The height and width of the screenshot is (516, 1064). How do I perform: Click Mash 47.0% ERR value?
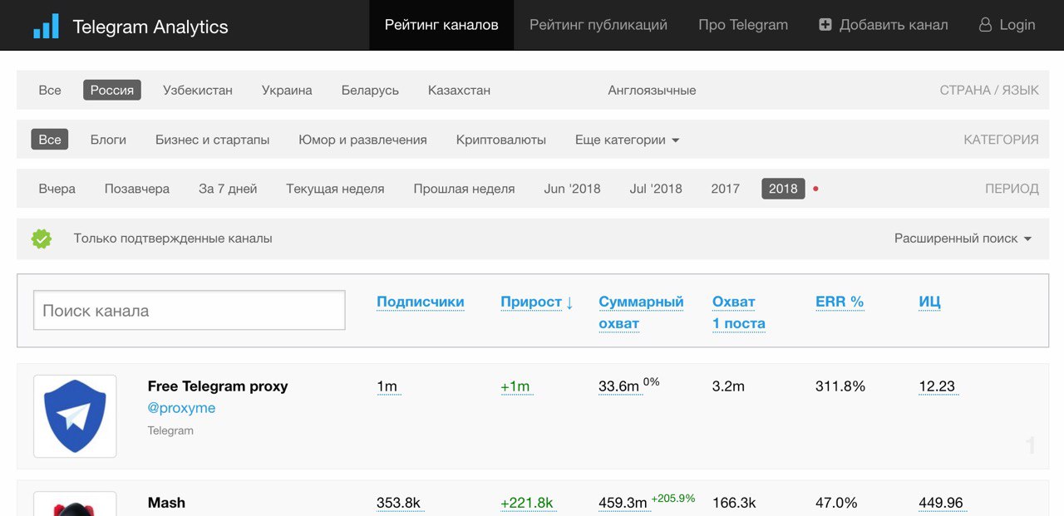coord(836,503)
